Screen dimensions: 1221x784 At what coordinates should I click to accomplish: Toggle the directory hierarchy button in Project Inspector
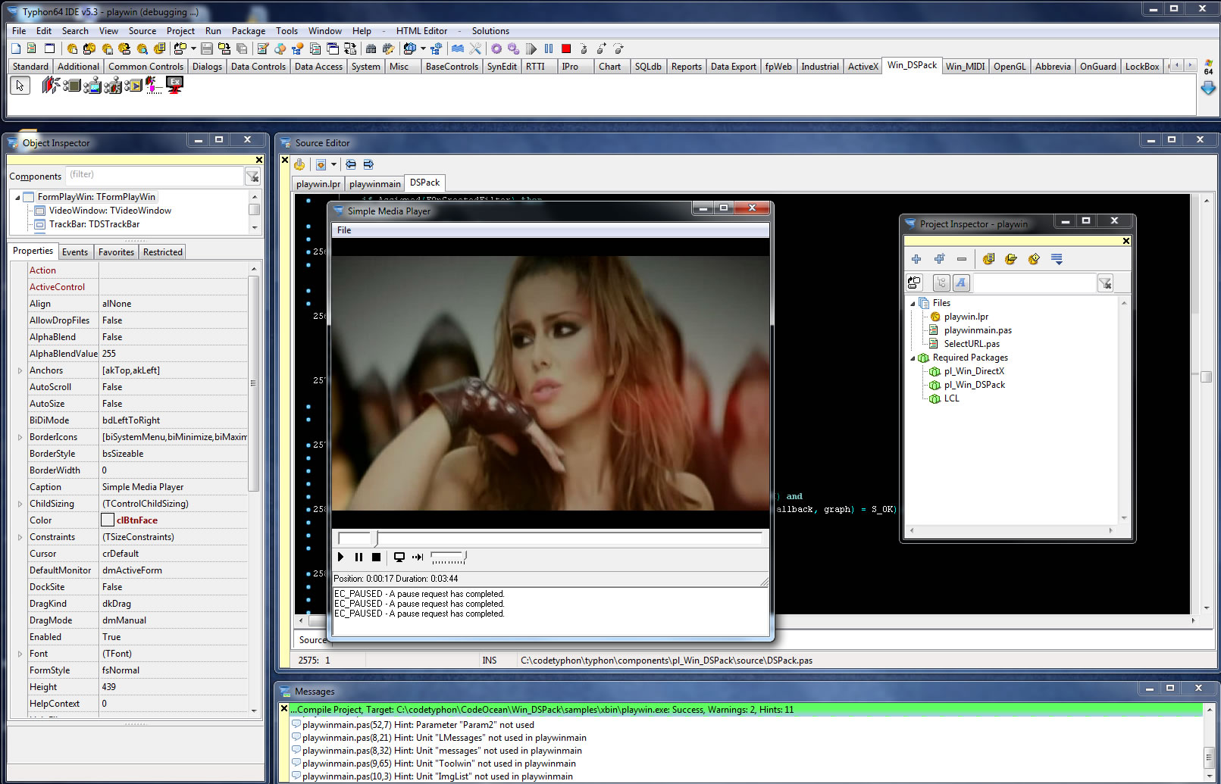click(x=941, y=283)
